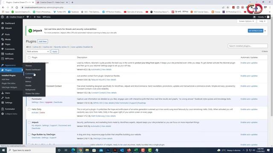Open Widgets in Appearance flyout
Viewport: 273px width, 153px height.
click(29, 78)
